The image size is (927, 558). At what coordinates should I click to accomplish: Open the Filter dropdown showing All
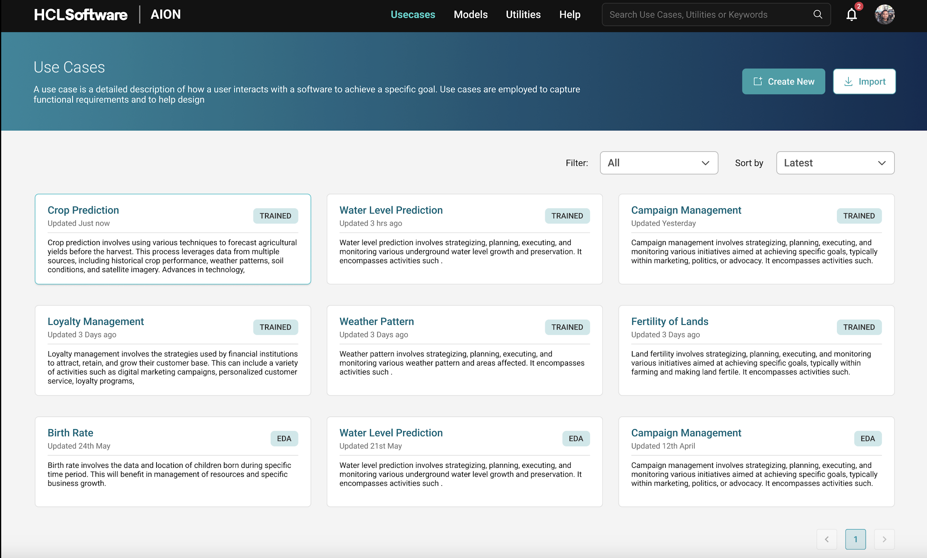pyautogui.click(x=659, y=162)
